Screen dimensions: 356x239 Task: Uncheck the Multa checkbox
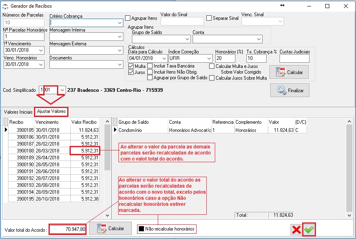131,66
